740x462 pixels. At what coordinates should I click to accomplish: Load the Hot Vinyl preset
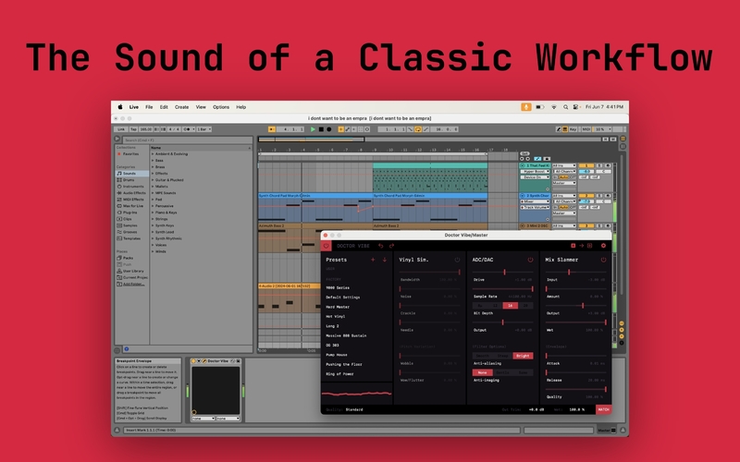pos(336,316)
